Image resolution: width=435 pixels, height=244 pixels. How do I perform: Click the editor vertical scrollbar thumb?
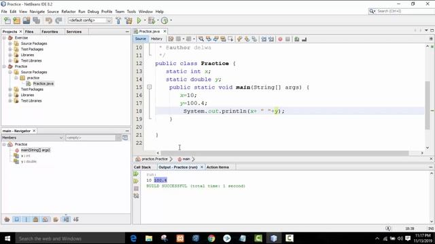click(428, 105)
